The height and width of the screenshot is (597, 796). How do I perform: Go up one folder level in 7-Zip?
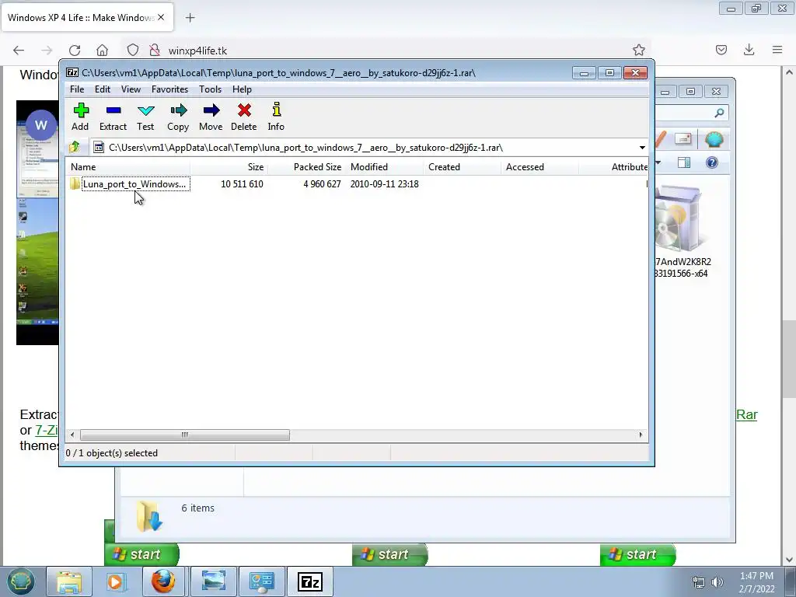[x=75, y=147]
